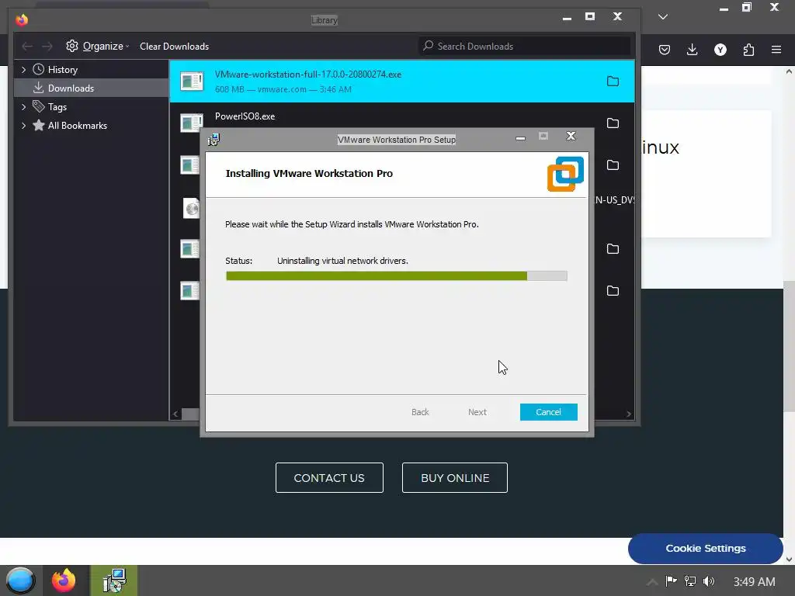795x596 pixels.
Task: Click the CONTACT US button
Action: point(329,477)
